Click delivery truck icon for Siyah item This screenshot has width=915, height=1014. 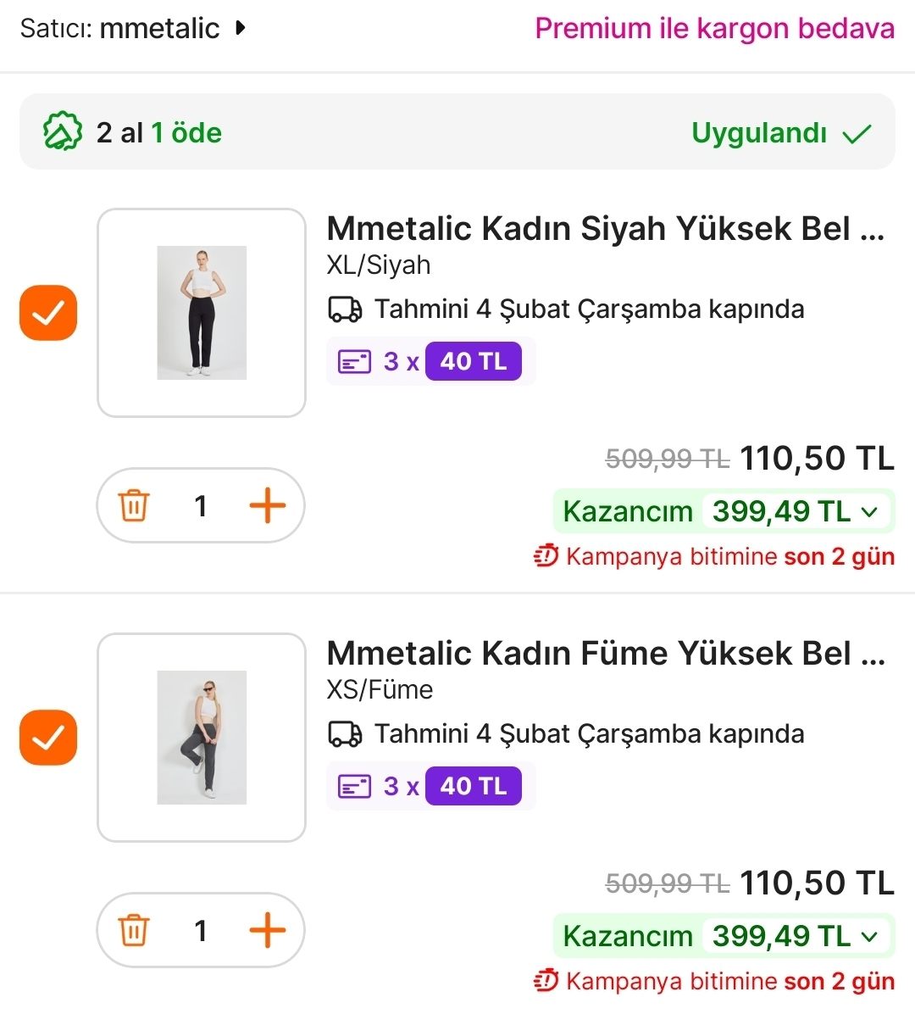(x=345, y=309)
